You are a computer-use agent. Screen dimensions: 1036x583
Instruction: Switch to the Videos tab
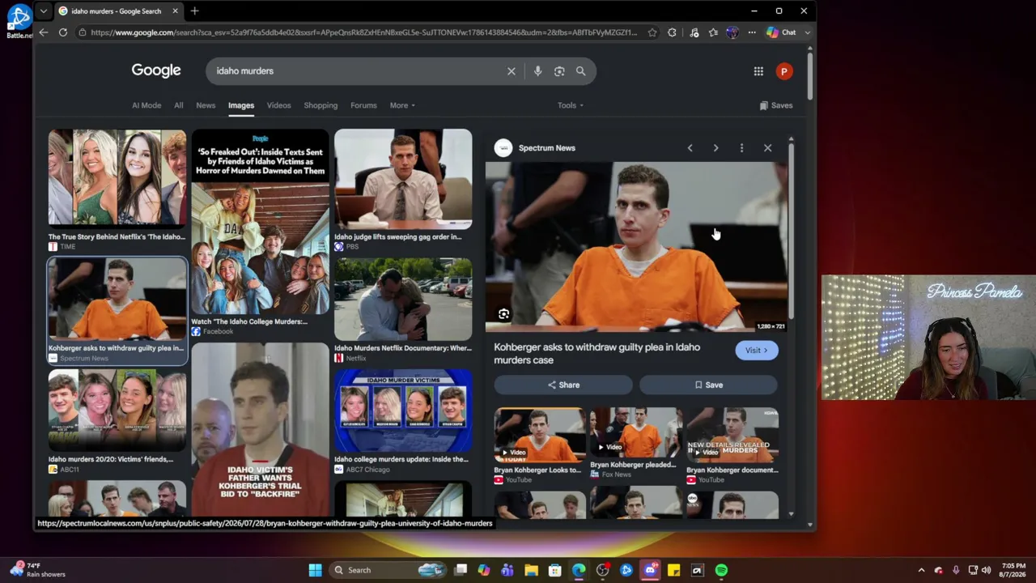(278, 105)
